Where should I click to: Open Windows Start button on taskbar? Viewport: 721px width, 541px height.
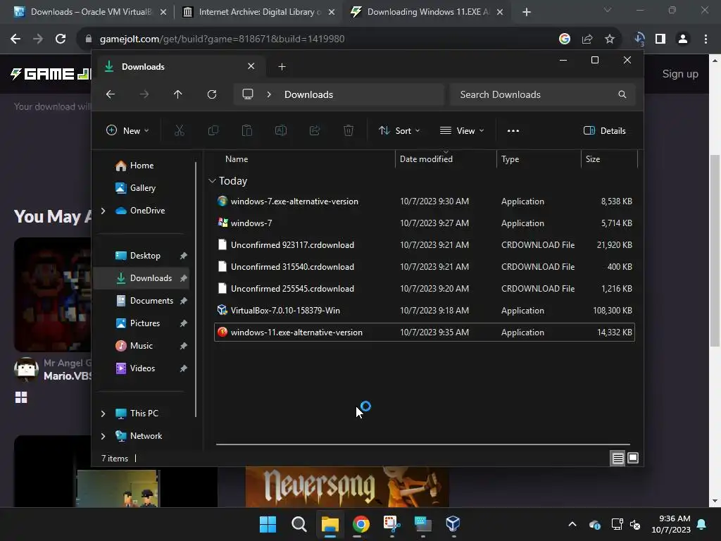pyautogui.click(x=268, y=523)
